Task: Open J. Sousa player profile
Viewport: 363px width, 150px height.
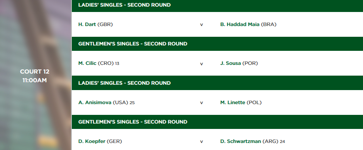Action: [231, 63]
